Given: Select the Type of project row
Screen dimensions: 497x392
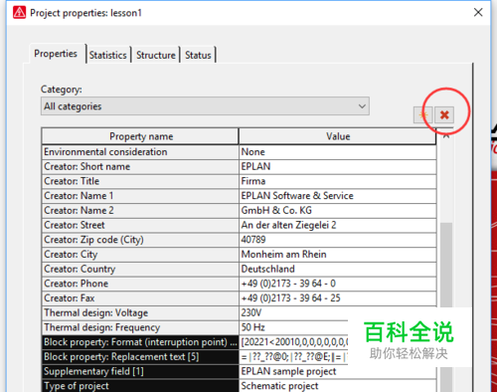Looking at the screenshot, I should [140, 385].
